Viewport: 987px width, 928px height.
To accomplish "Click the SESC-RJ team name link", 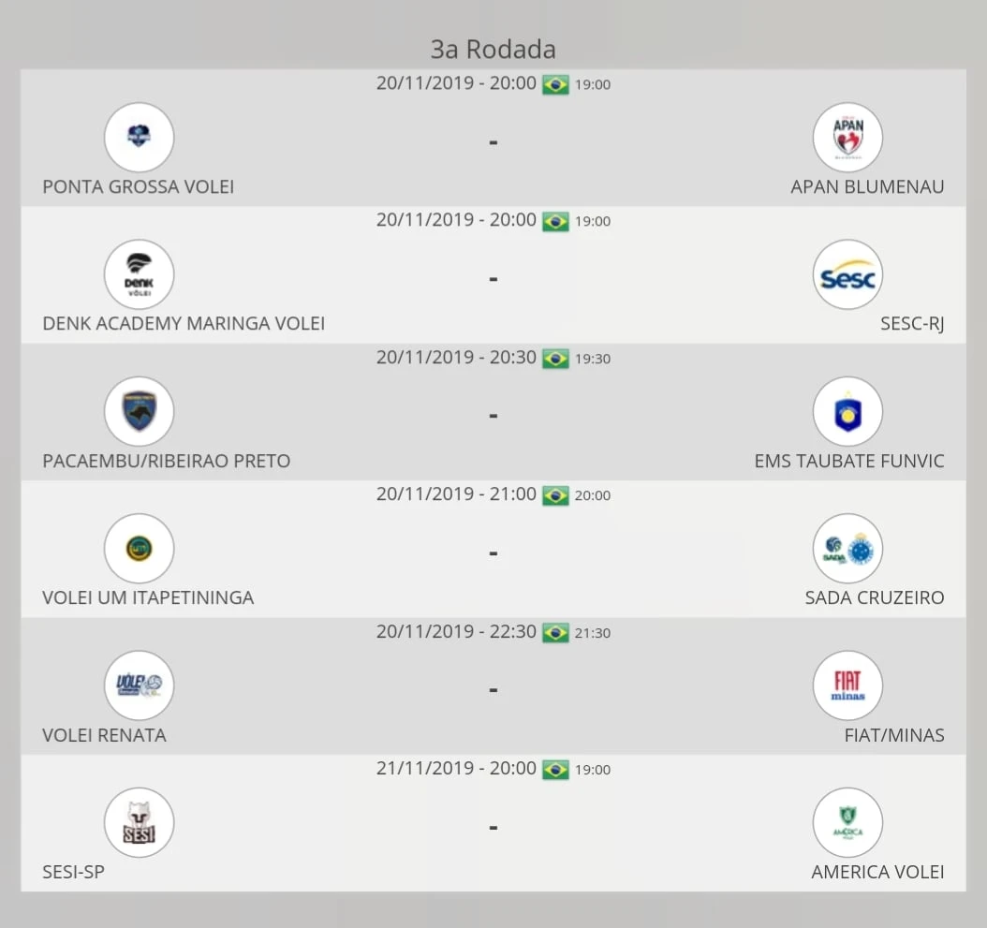I will pos(912,324).
